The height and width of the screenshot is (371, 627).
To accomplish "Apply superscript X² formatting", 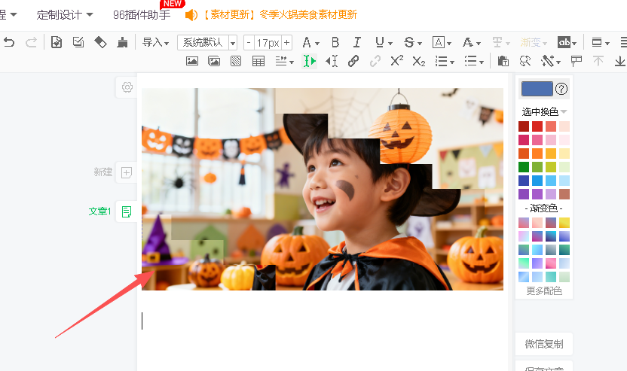I will click(396, 61).
